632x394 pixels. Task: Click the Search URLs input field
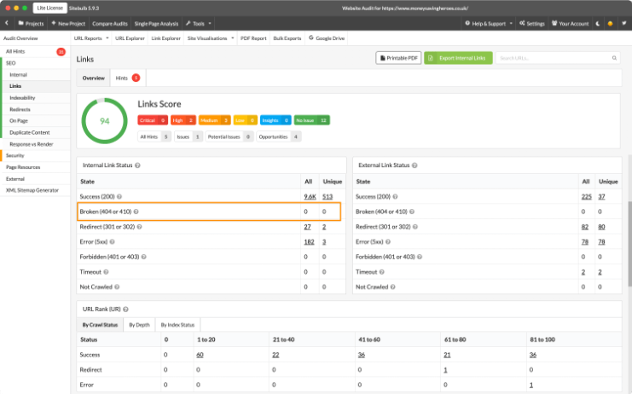(559, 58)
